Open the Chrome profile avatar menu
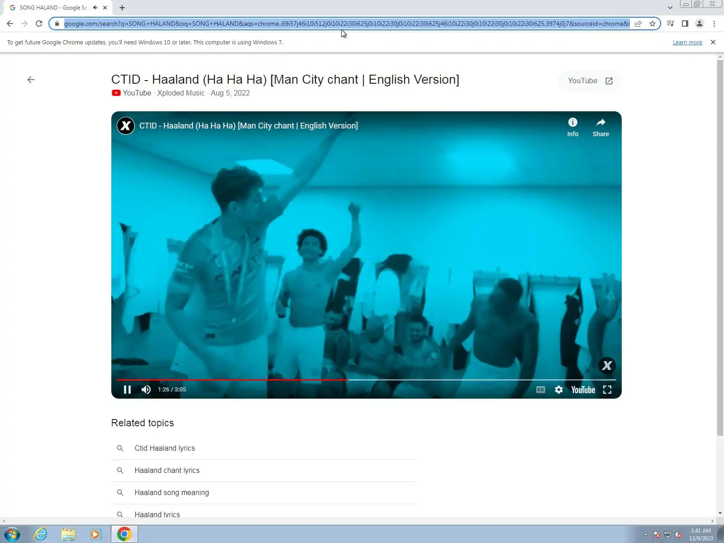Screen dimensions: 724x543 pos(700,24)
